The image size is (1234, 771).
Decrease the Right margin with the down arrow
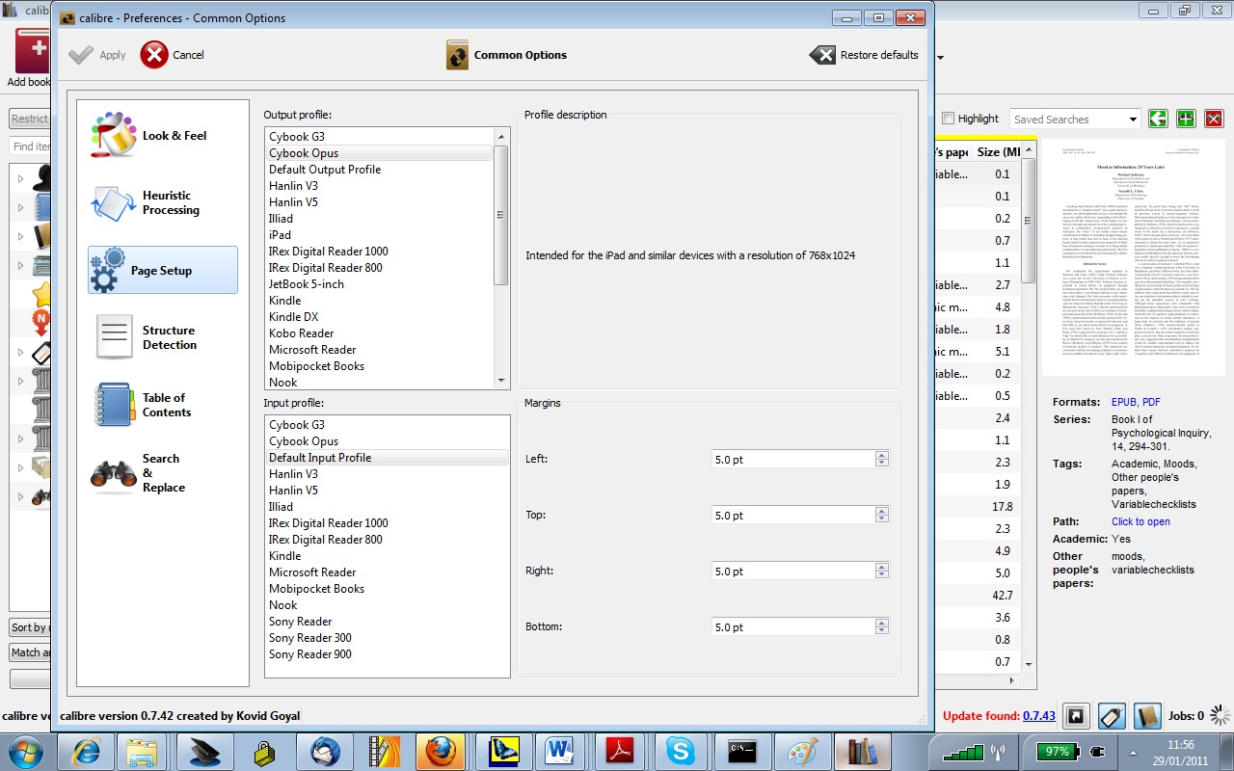[881, 575]
